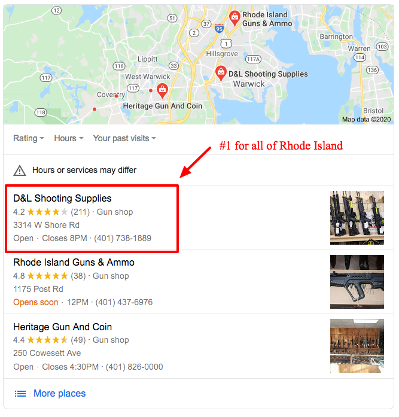Image resolution: width=399 pixels, height=417 pixels.
Task: Expand the Rating filter dropdown
Action: [29, 138]
